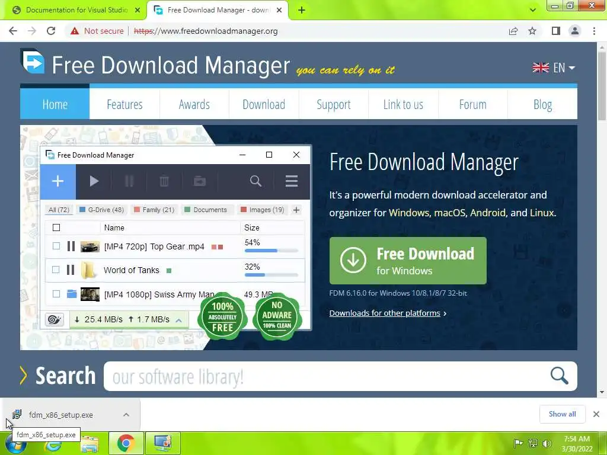Click the Linux link in the description
The width and height of the screenshot is (607, 455).
tap(542, 213)
